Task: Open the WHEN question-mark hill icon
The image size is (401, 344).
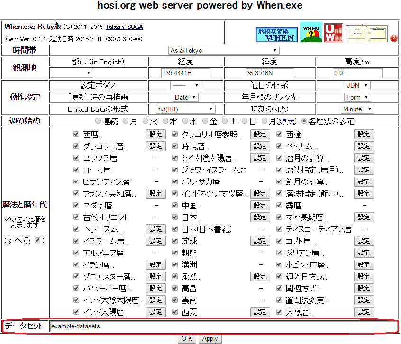Action: 311,32
